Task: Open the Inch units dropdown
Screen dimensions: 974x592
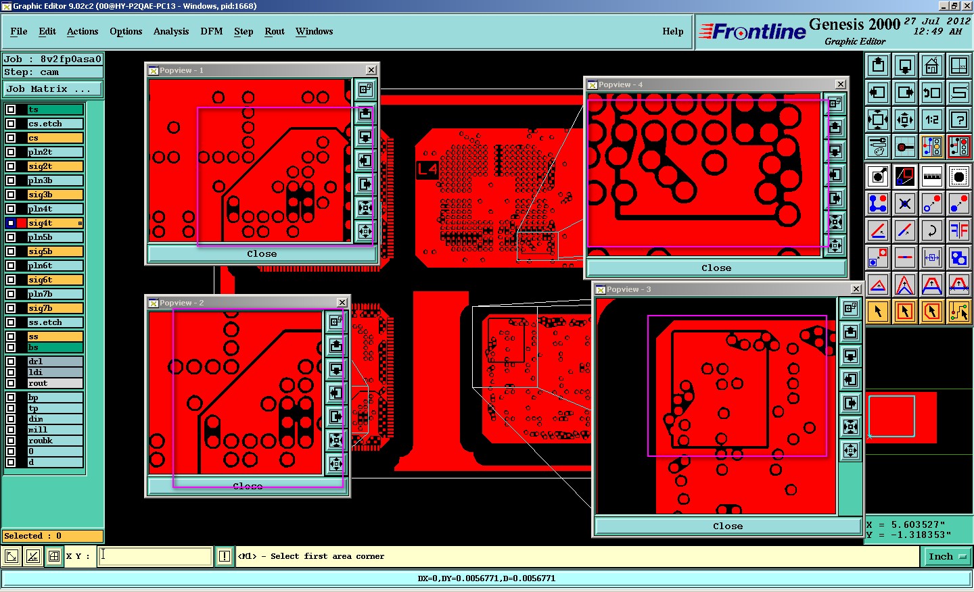Action: (947, 556)
